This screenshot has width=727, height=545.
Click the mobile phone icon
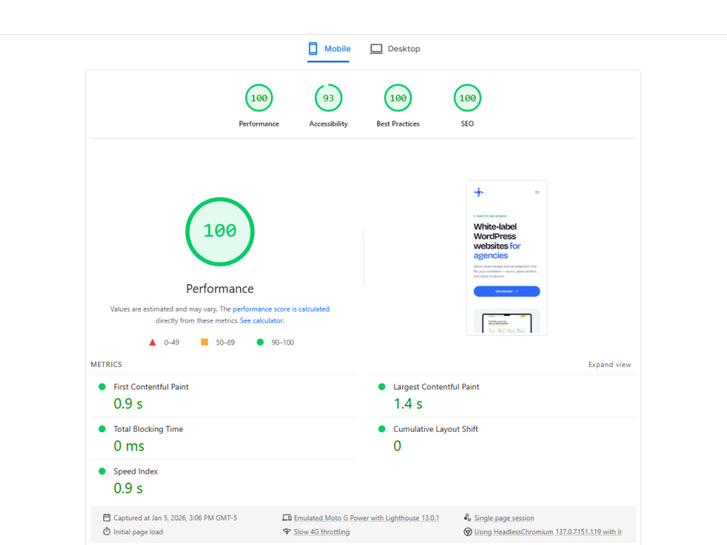(313, 49)
